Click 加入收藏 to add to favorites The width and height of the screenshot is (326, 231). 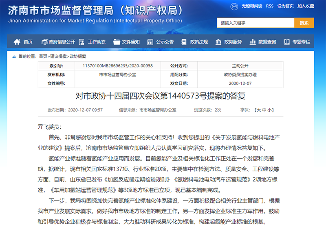tap(306, 6)
